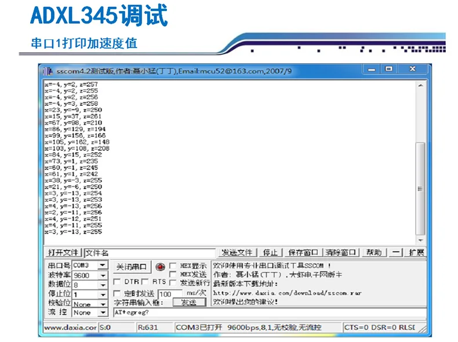Enable 发送新行 checkbox
Viewport: 458px width, 342px height.
[173, 282]
